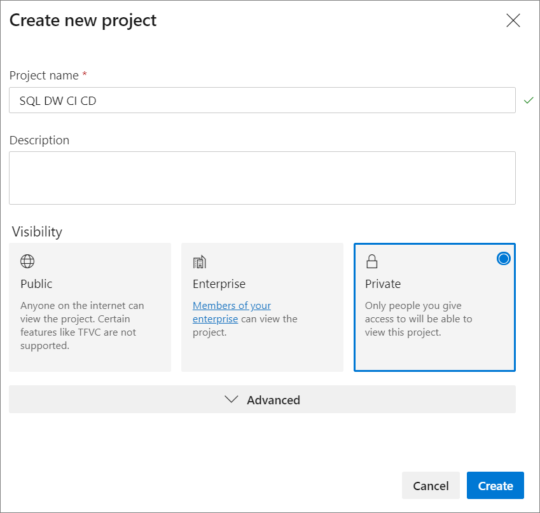Click the Project name input field
Viewport: 540px width, 513px height.
(x=262, y=100)
